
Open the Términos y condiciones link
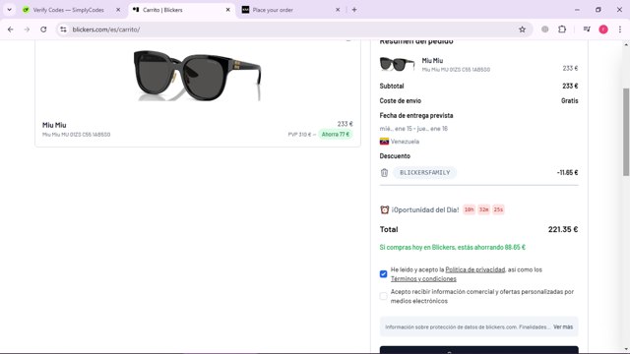coord(423,279)
